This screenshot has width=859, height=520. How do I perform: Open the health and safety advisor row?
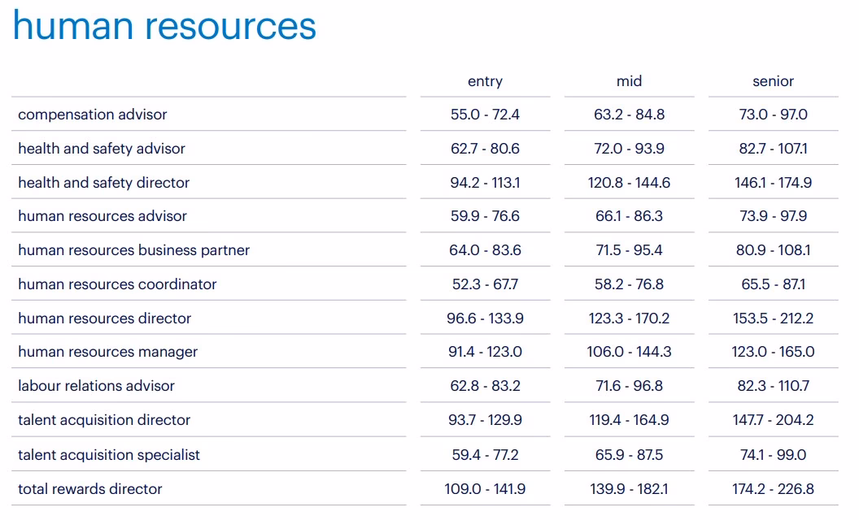(101, 148)
